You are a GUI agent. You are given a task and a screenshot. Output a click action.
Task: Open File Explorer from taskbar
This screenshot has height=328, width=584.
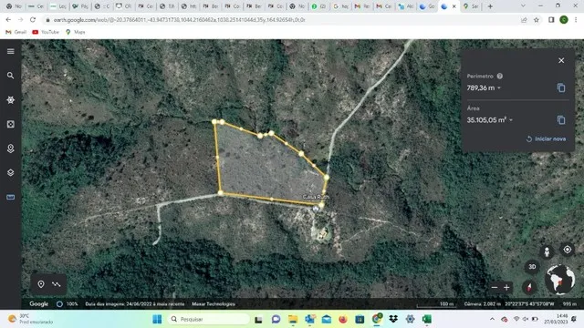point(293,319)
